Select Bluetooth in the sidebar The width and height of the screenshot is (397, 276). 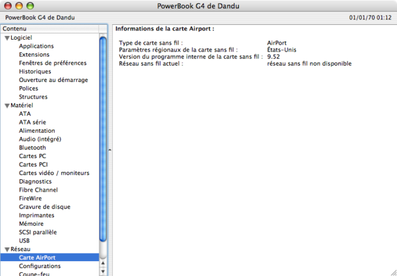click(32, 148)
